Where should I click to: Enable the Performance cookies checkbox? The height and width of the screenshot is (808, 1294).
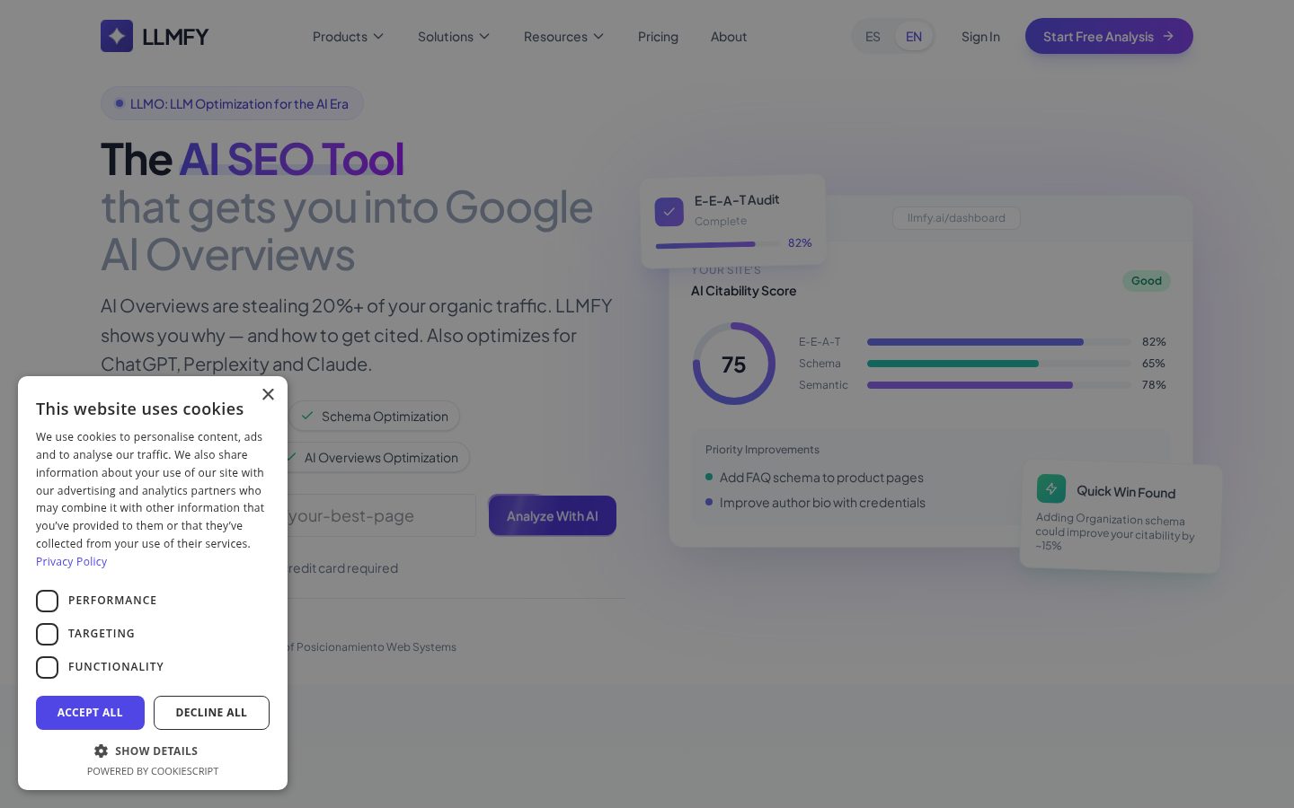pyautogui.click(x=48, y=601)
